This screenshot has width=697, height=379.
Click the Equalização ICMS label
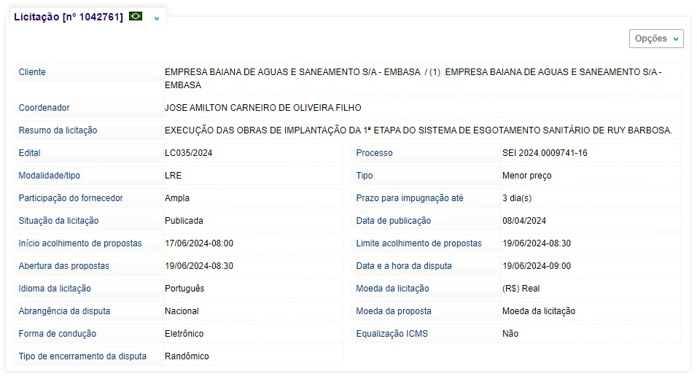(x=392, y=334)
